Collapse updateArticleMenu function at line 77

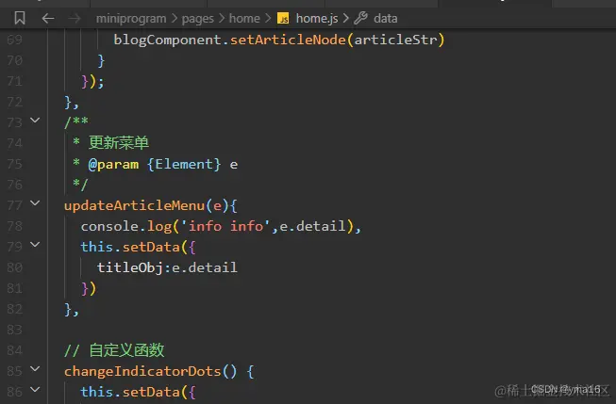point(35,202)
